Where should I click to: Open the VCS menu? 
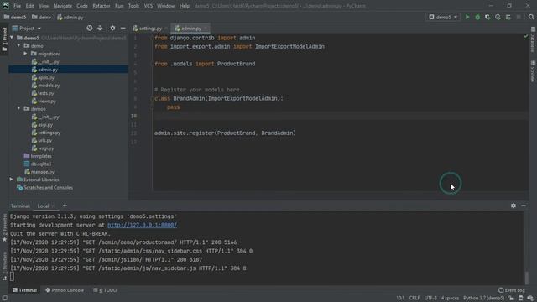pos(148,6)
